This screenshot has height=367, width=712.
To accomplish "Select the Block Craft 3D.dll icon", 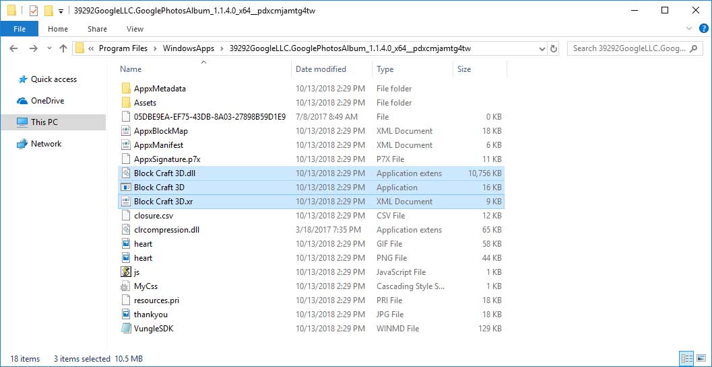I will pos(126,173).
